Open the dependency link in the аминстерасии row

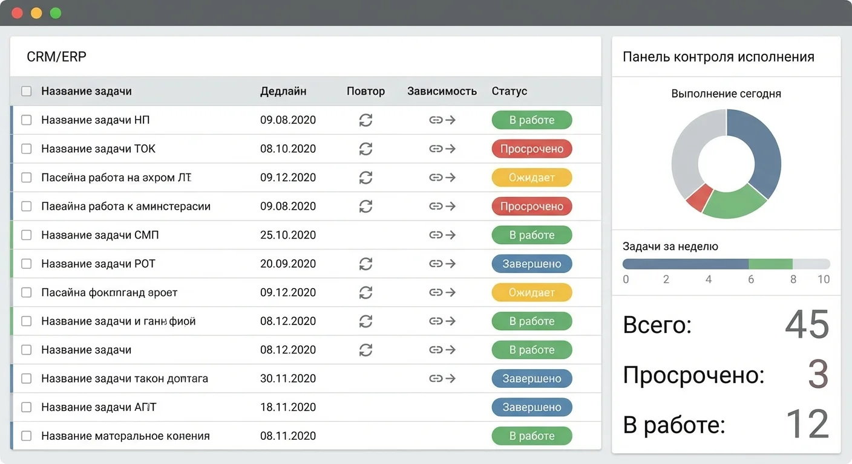click(442, 206)
